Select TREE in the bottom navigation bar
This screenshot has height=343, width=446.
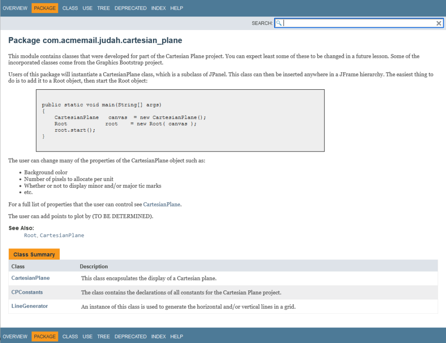[x=104, y=336]
